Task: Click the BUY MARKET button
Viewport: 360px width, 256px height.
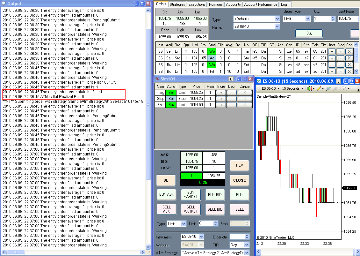Action: pos(191,195)
